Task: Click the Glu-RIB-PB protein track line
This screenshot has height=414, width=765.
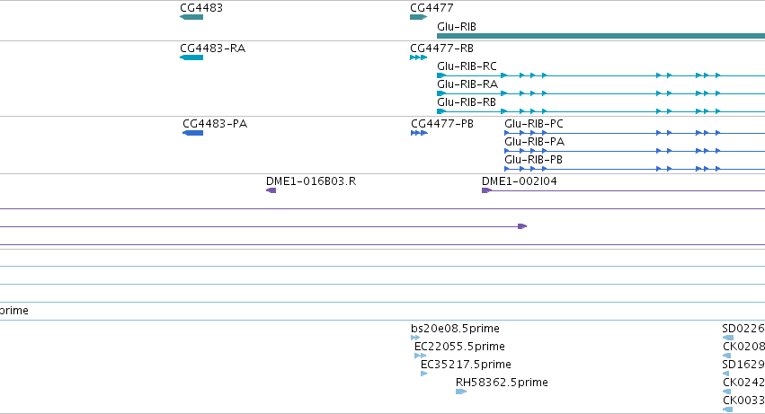Action: click(x=635, y=169)
